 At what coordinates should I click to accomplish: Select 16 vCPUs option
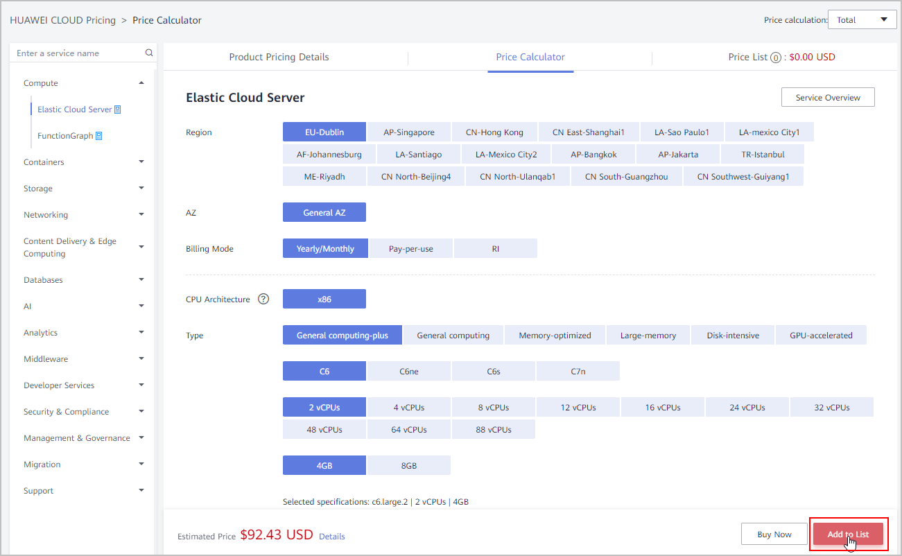coord(663,408)
